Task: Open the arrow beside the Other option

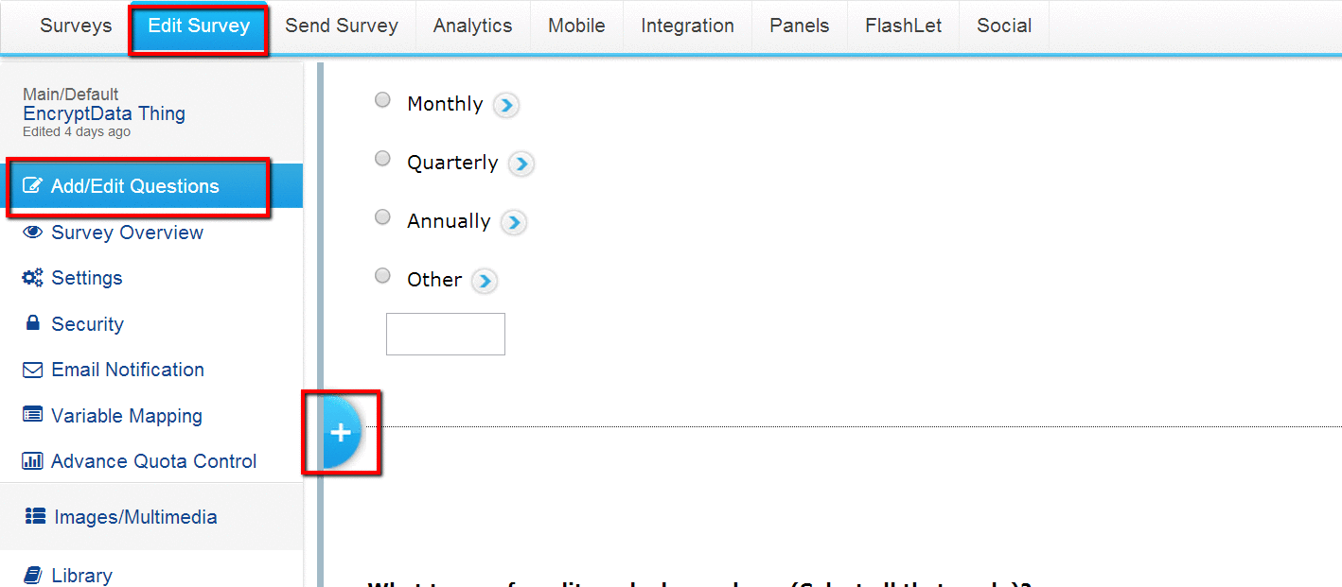Action: (x=485, y=281)
